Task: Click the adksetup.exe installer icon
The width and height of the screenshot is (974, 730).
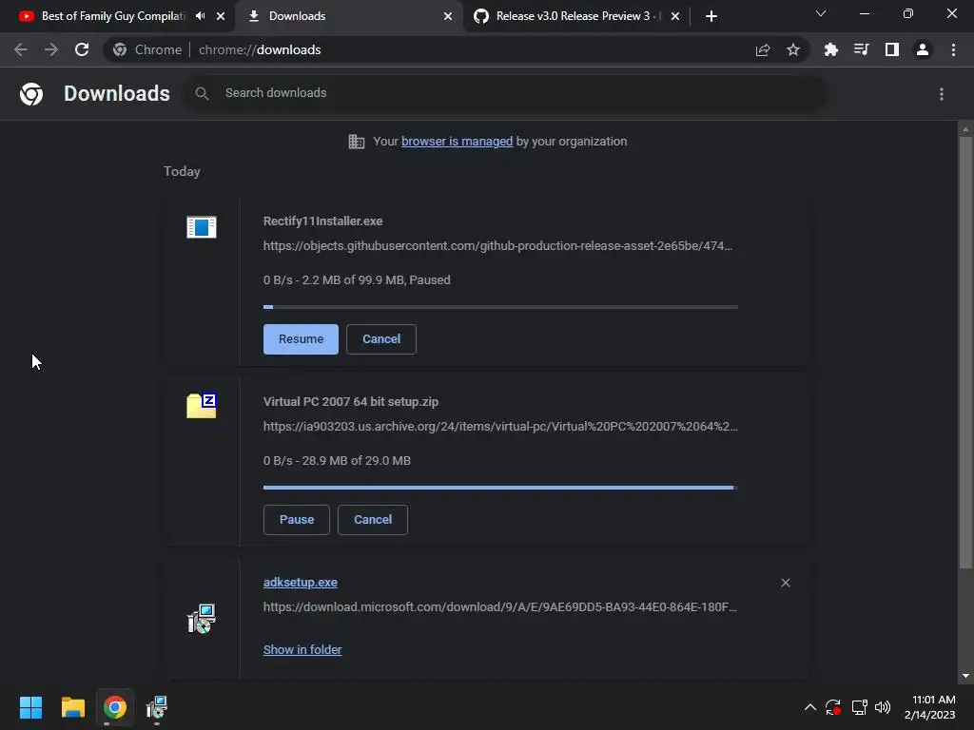Action: tap(202, 618)
